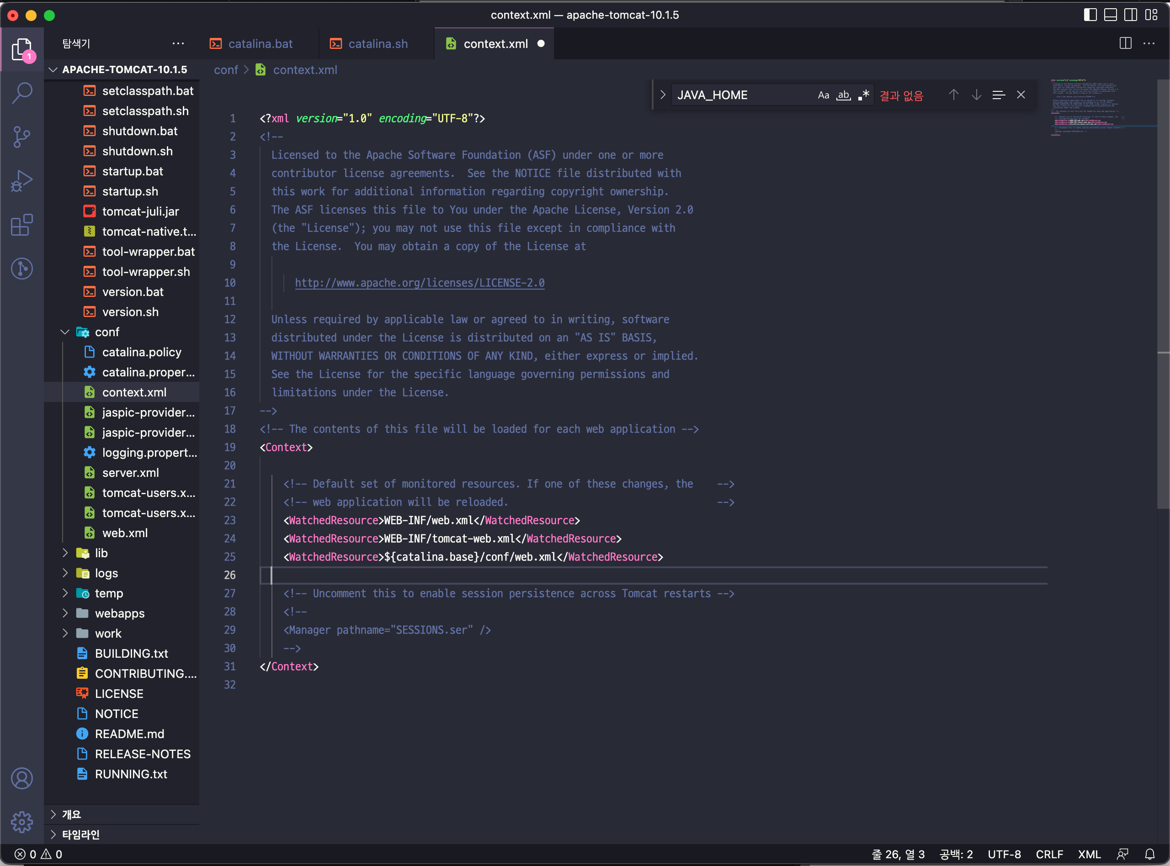Switch to the catalina.bat tab
Screen dimensions: 1170x866
(x=260, y=44)
